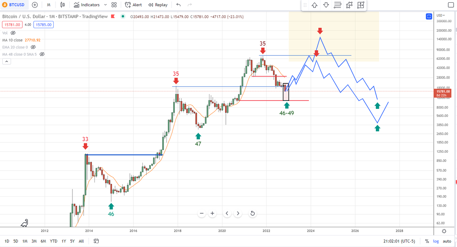Add a symbol to compare (plus icon)

tap(35, 5)
